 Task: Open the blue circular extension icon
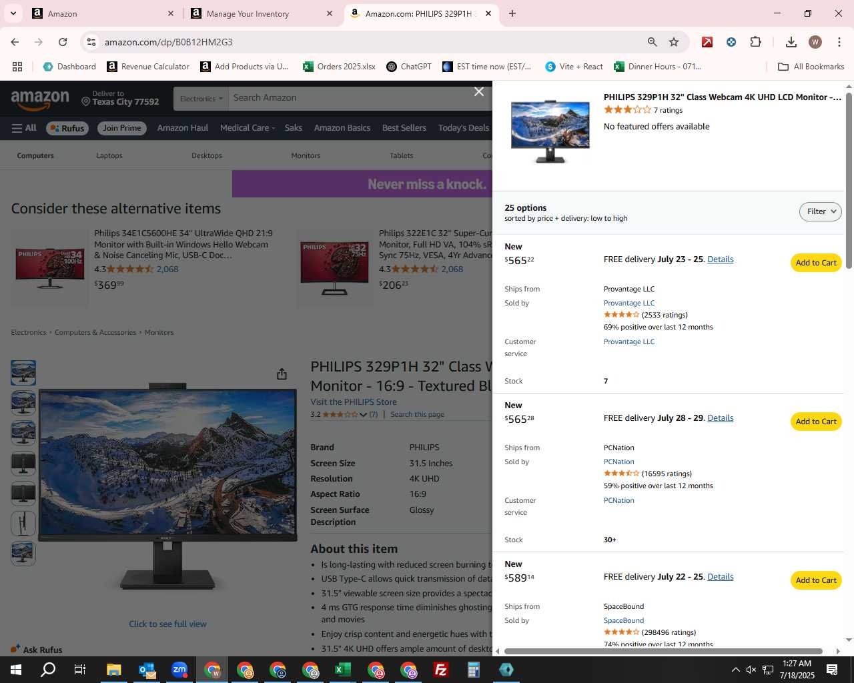click(731, 42)
